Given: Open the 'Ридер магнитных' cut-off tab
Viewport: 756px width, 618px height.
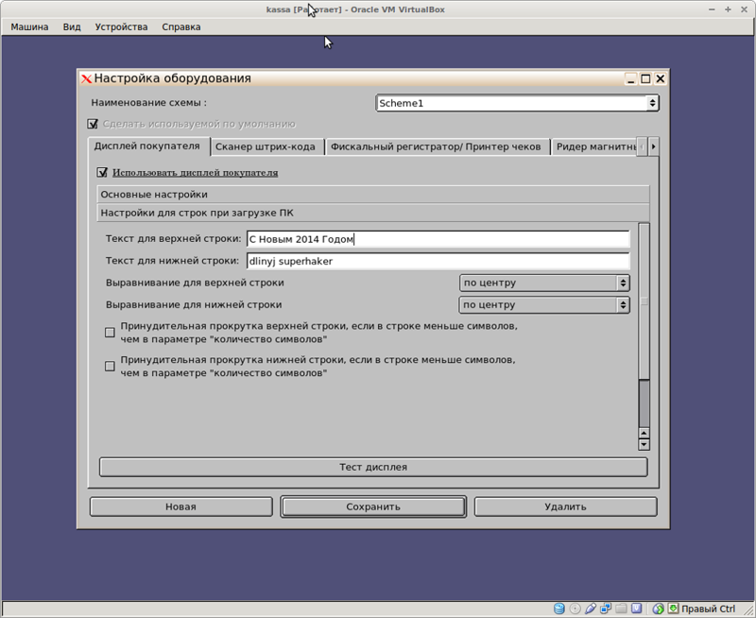Looking at the screenshot, I should click(x=596, y=146).
